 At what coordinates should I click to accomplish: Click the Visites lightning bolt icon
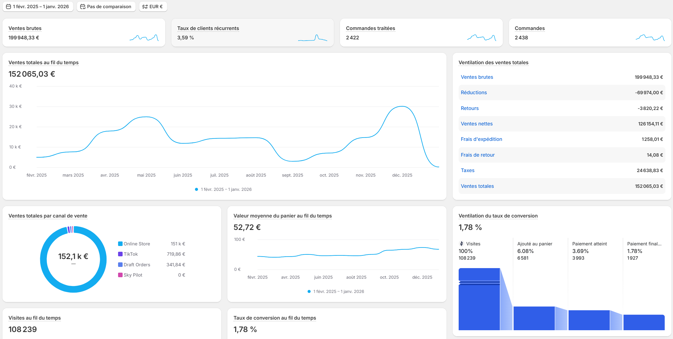coord(462,244)
